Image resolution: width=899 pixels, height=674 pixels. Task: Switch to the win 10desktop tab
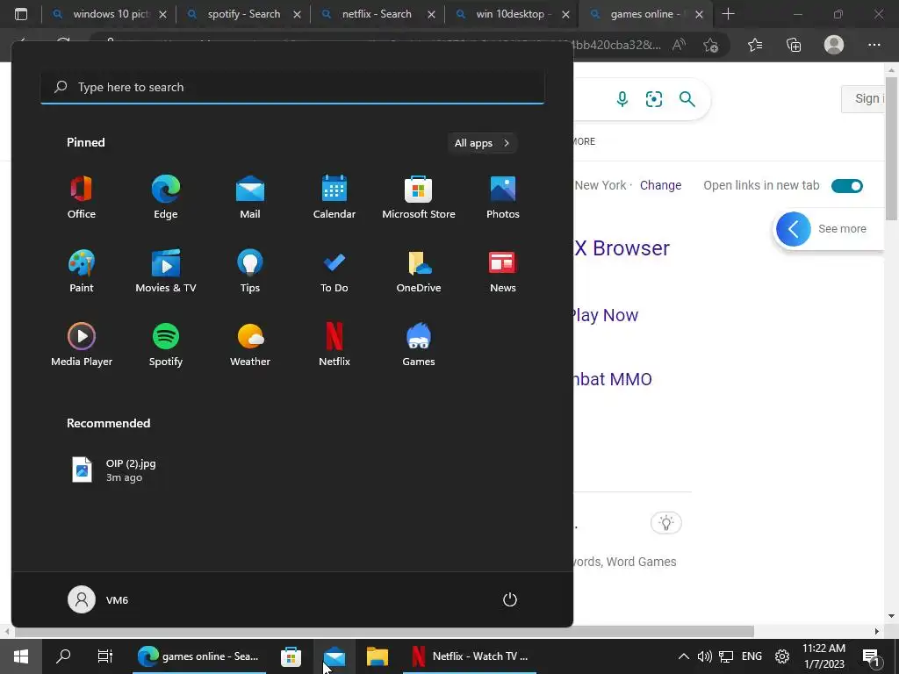(x=512, y=14)
